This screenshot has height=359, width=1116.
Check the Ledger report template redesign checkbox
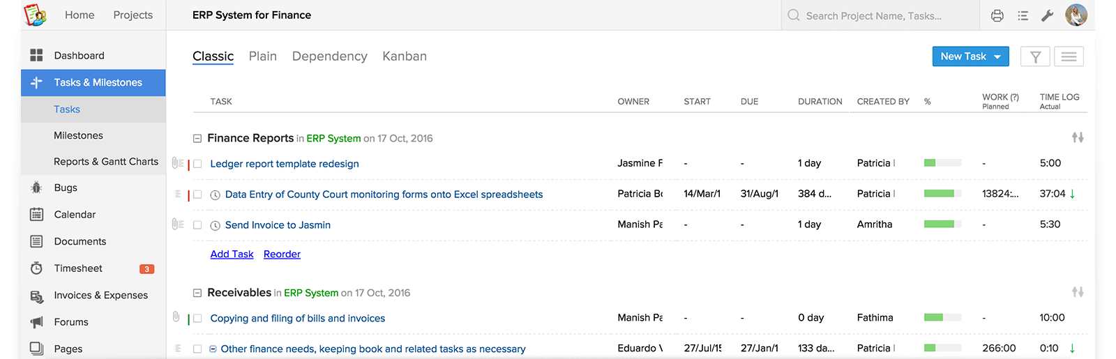197,164
